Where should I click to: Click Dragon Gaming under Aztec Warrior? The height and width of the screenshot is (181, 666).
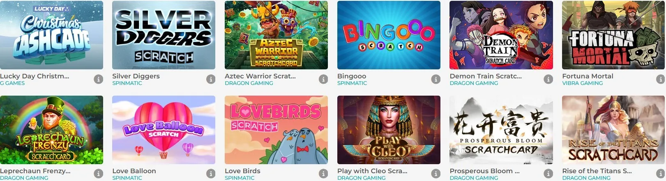249,83
